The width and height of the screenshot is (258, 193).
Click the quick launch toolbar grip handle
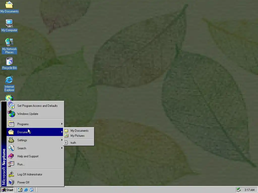(16, 190)
